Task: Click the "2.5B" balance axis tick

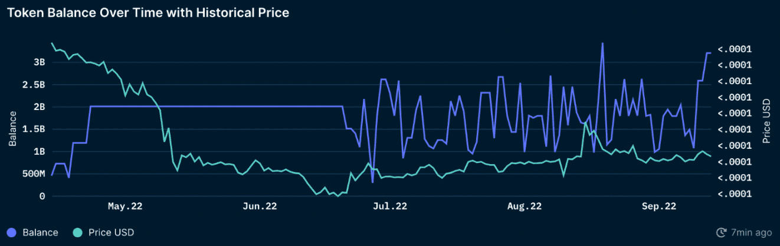Action: [34, 85]
